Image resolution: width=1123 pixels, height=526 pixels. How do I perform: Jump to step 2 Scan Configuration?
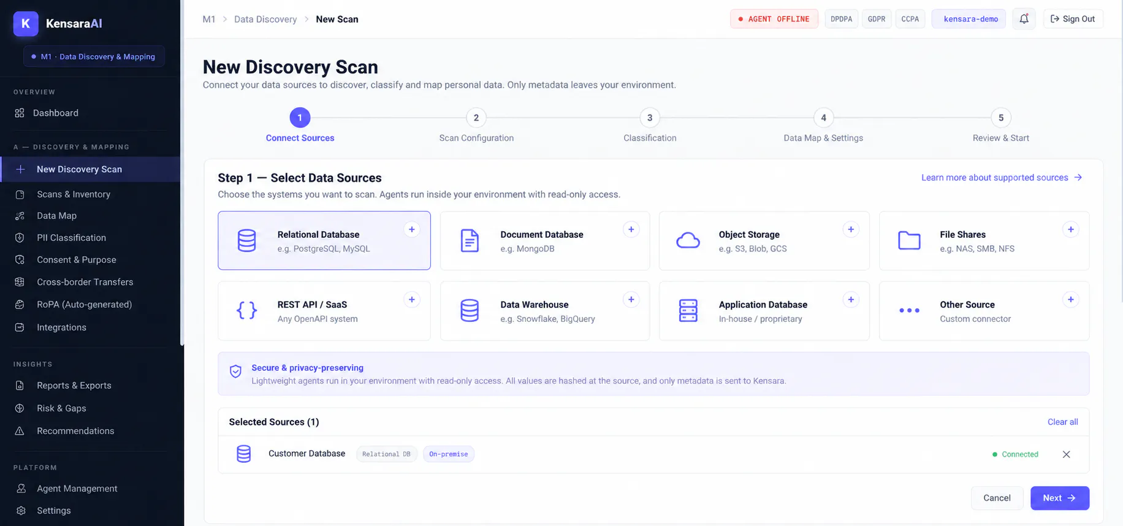tap(476, 126)
